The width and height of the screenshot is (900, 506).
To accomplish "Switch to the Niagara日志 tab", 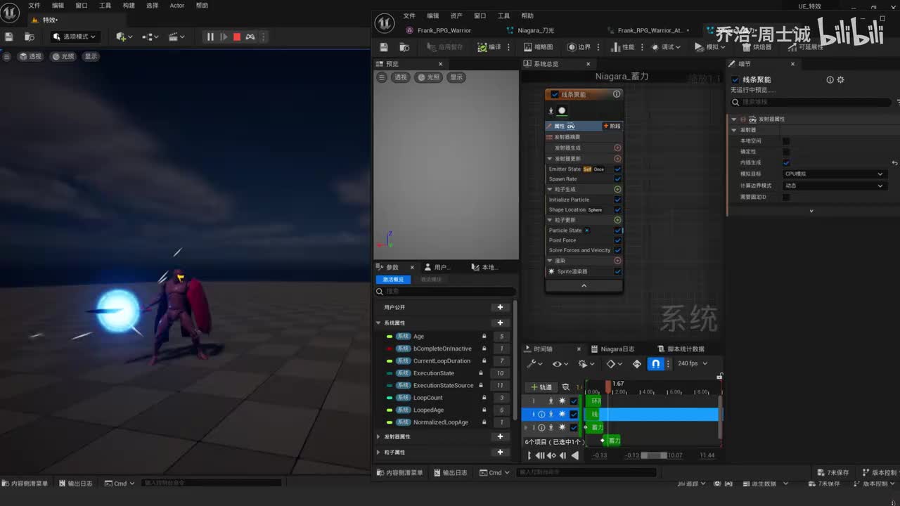I will pyautogui.click(x=613, y=349).
